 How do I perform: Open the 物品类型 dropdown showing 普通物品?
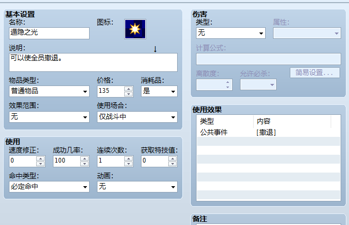(49, 91)
